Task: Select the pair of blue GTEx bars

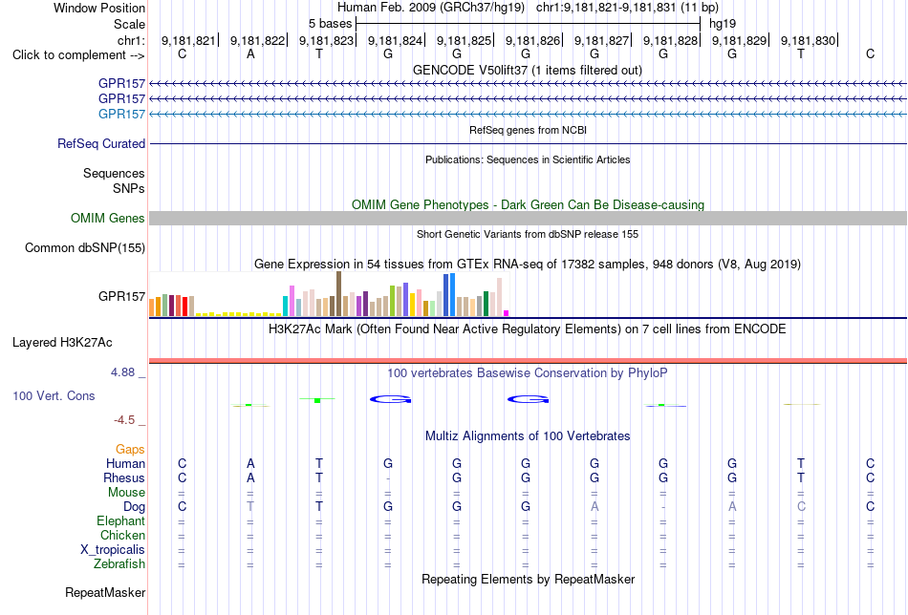Action: [449, 295]
